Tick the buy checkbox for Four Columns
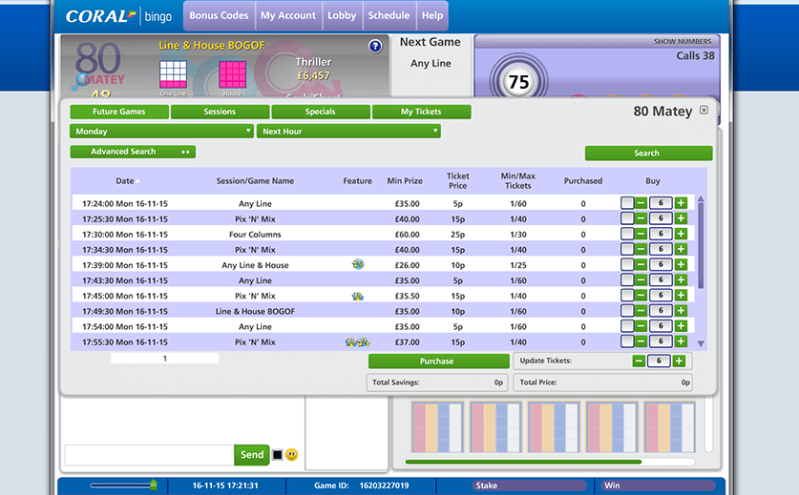This screenshot has width=799, height=495. [x=627, y=234]
